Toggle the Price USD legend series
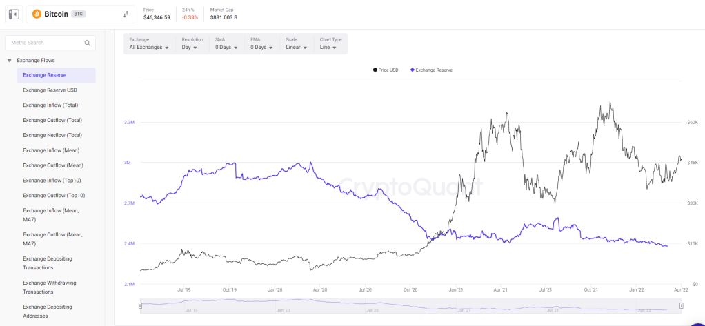705x326 pixels. (386, 70)
